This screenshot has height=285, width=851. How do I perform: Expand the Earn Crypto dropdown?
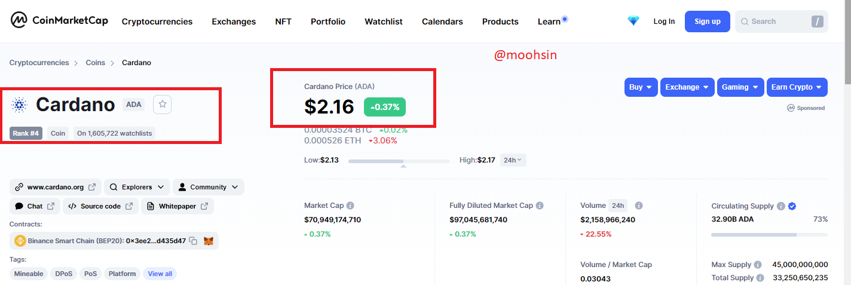click(x=797, y=87)
